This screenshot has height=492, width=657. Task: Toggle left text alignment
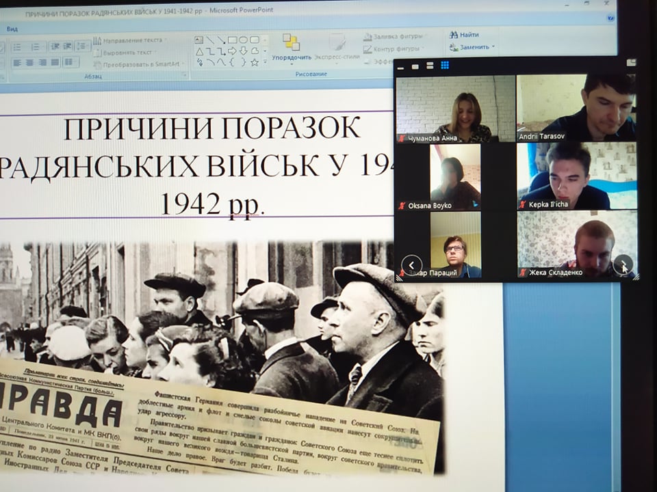[x=17, y=62]
